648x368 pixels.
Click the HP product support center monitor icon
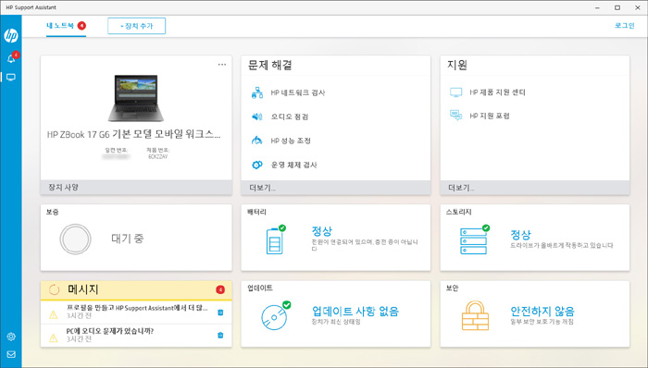pyautogui.click(x=455, y=92)
